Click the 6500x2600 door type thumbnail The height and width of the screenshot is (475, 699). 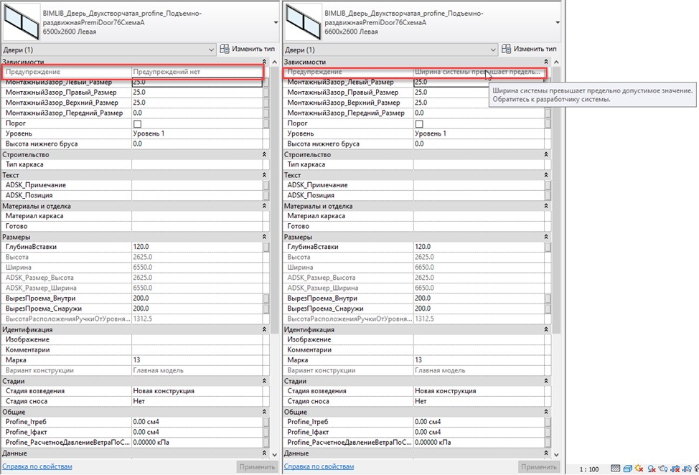(22, 22)
